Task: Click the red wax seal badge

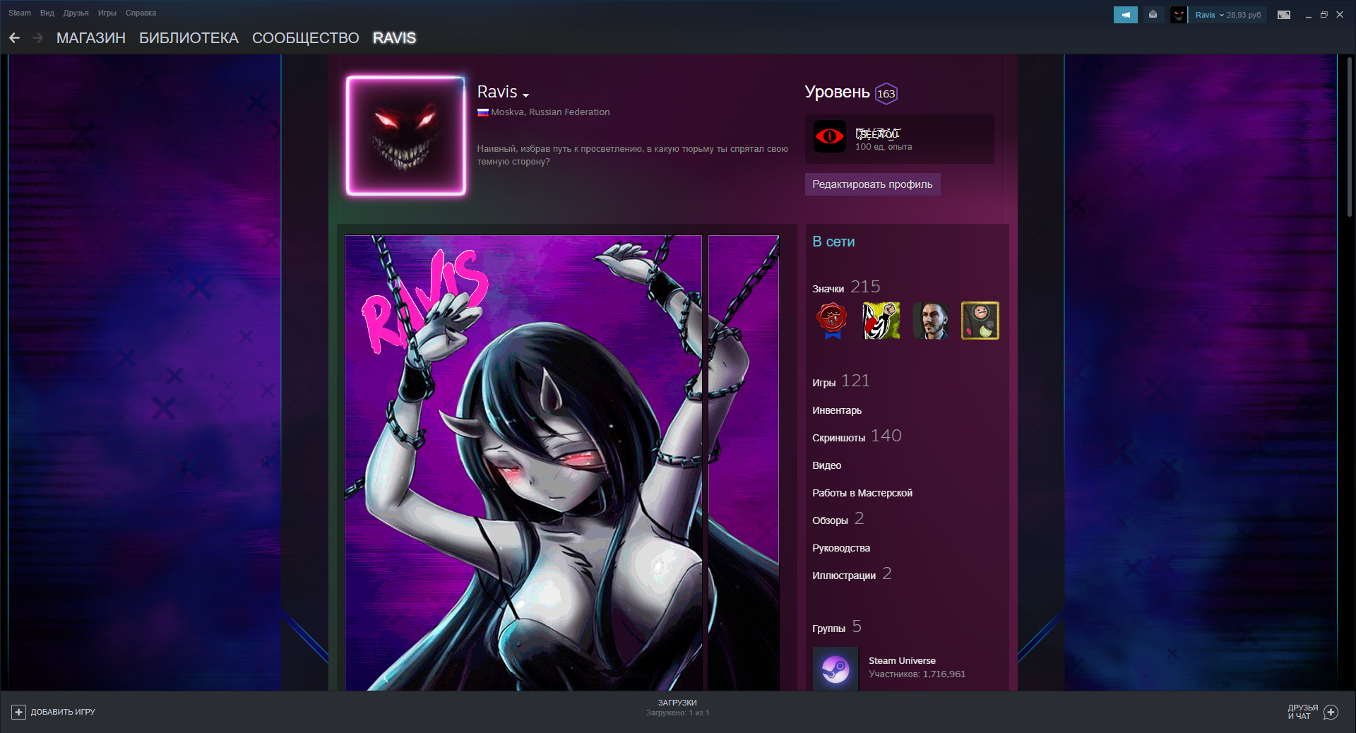Action: 832,321
